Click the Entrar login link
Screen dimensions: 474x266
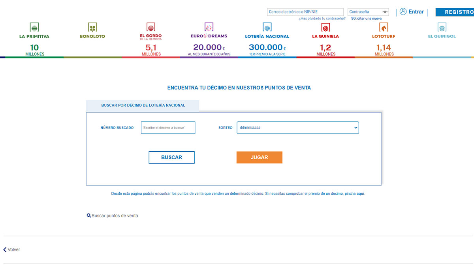[x=412, y=12]
